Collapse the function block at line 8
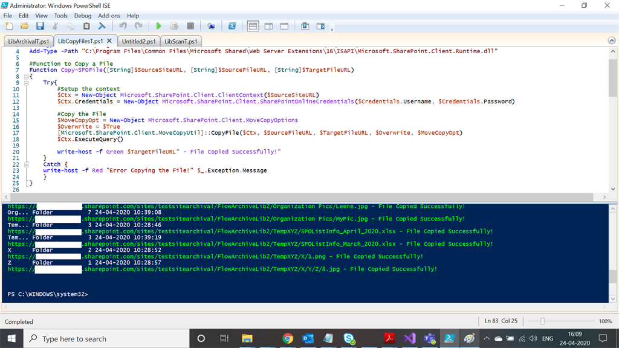This screenshot has height=348, width=619. (x=27, y=77)
